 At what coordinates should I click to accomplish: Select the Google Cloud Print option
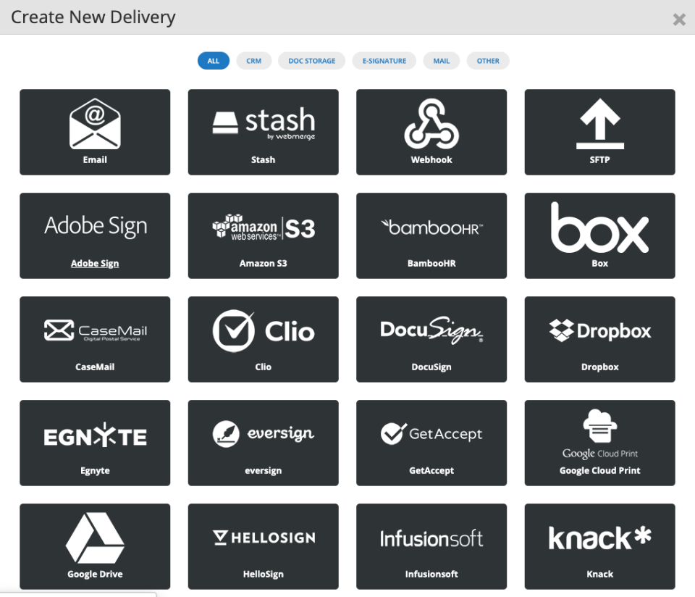[x=599, y=443]
